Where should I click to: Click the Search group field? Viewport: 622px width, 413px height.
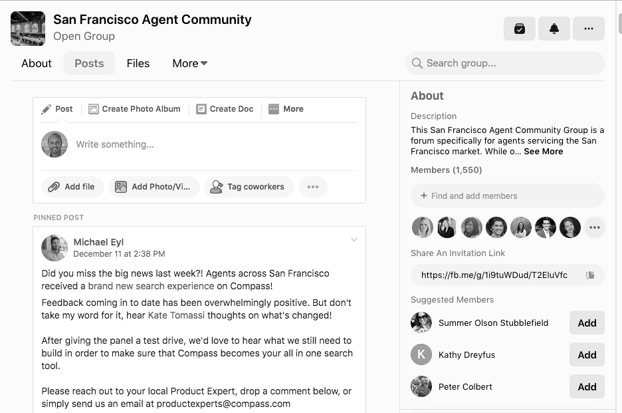coord(505,63)
